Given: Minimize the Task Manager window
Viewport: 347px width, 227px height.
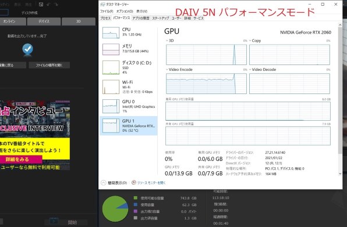Looking at the screenshot, I should [310, 5].
